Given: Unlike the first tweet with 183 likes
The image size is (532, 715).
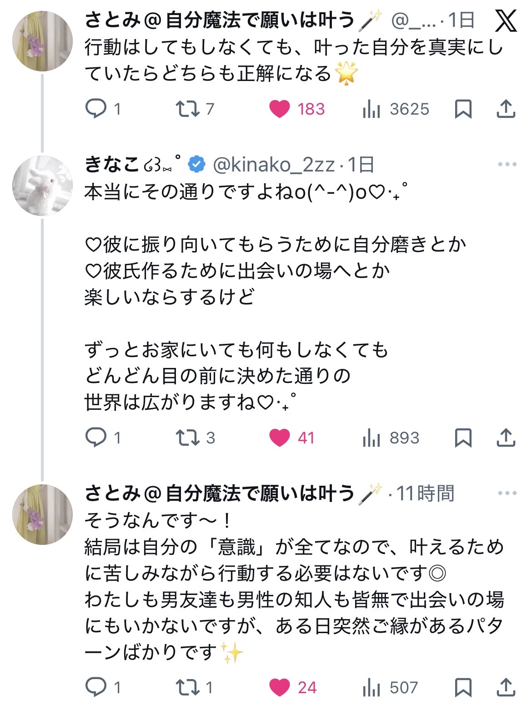Looking at the screenshot, I should point(280,109).
